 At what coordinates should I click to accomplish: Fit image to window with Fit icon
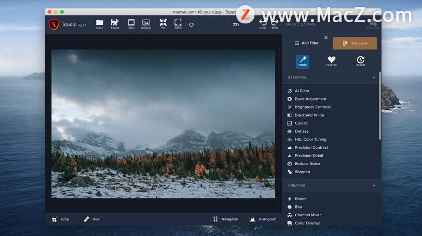pos(163,24)
